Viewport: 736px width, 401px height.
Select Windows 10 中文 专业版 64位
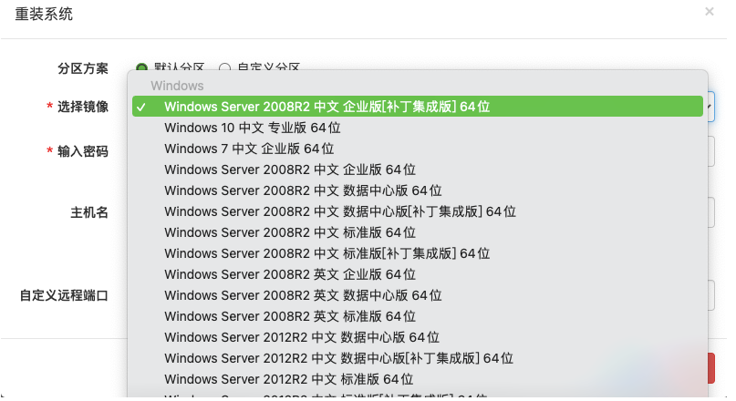[x=253, y=128]
